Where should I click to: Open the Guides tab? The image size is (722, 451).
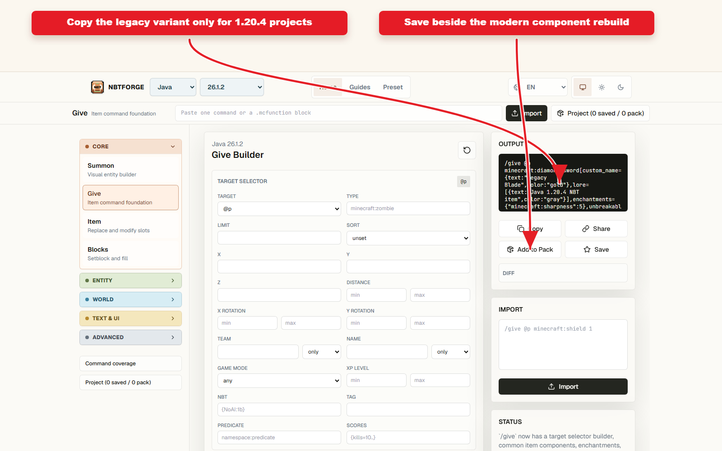[360, 87]
